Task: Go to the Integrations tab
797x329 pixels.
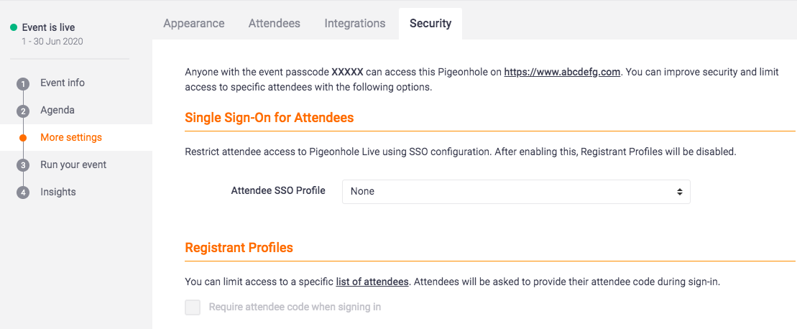Action: 355,23
